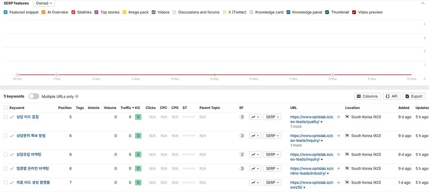
Task: Select the 의료 리드 생성 플랫폼 row checkbox
Action: tap(5, 183)
